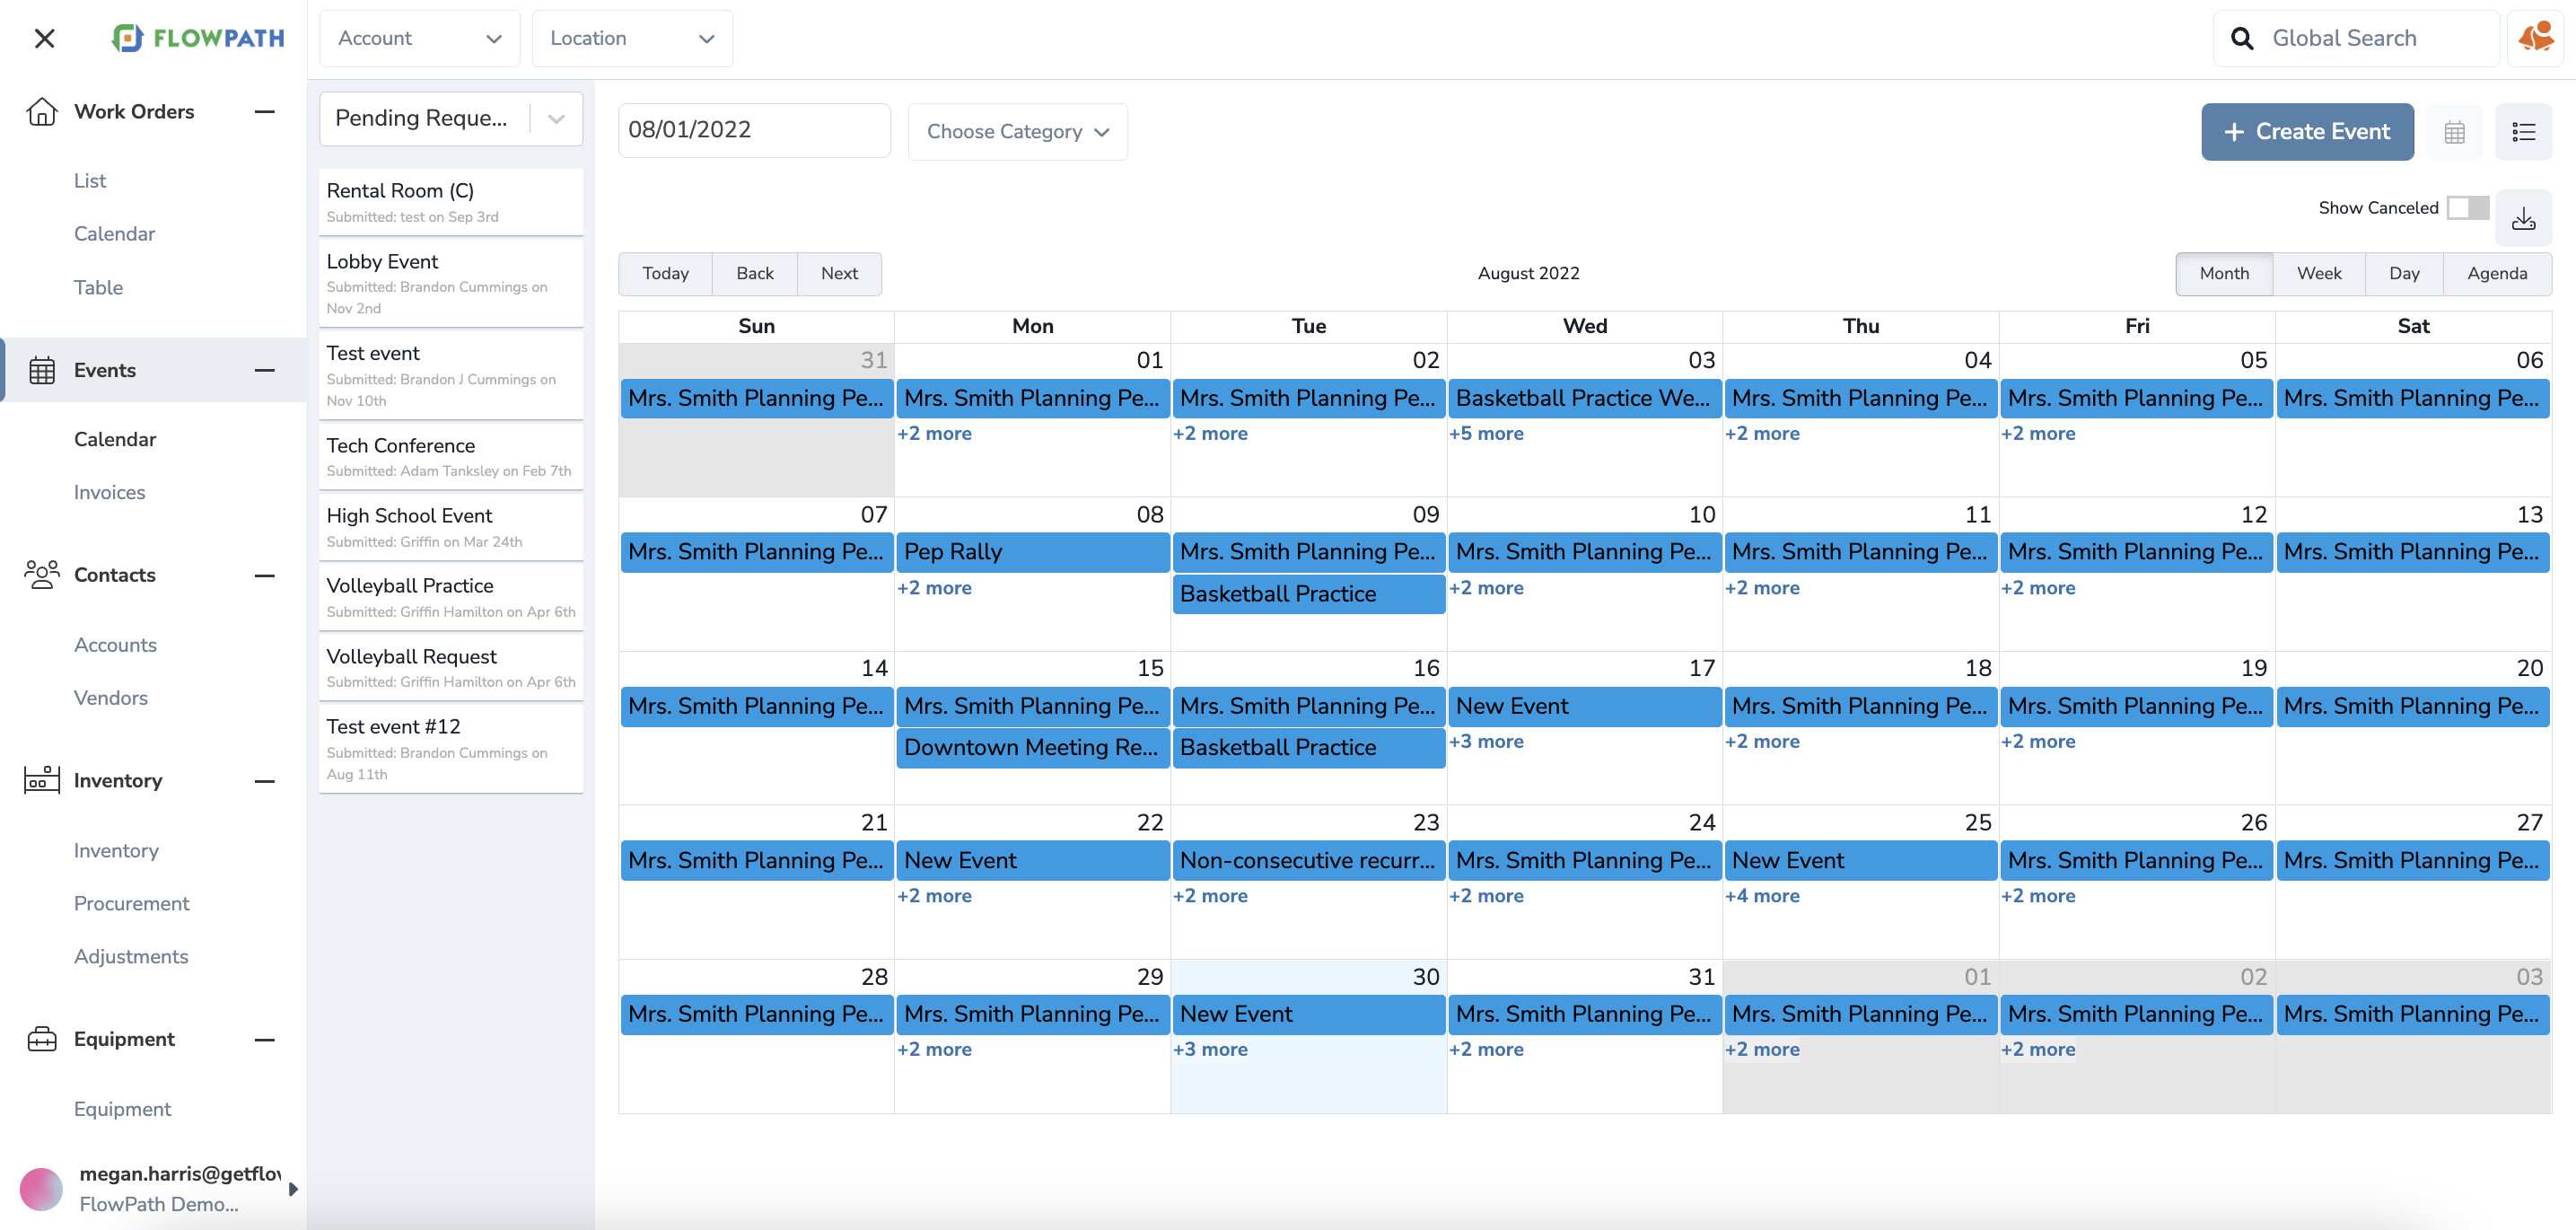Open the Location dropdown
This screenshot has width=2576, height=1230.
tap(631, 38)
